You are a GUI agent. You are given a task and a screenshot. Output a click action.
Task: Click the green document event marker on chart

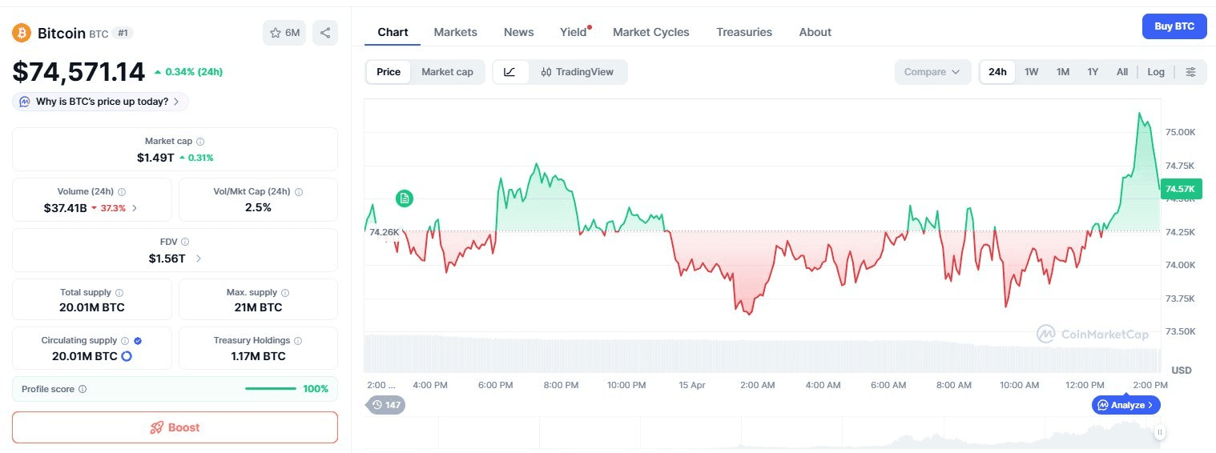[405, 198]
